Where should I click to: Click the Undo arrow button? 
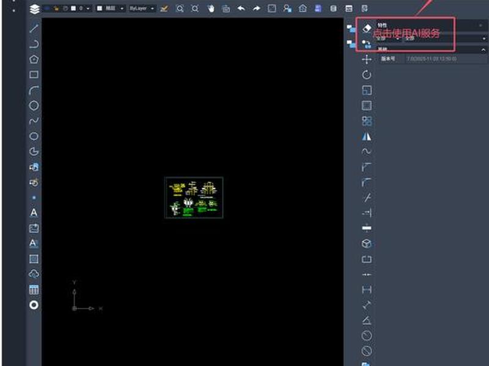241,9
